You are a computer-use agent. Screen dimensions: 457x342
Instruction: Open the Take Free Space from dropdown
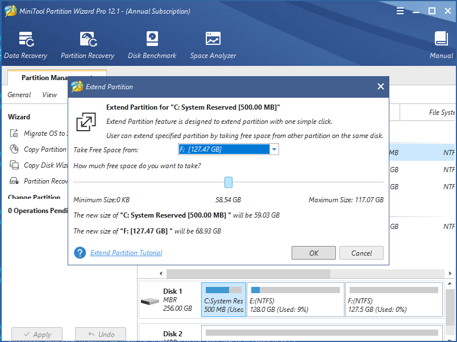228,149
